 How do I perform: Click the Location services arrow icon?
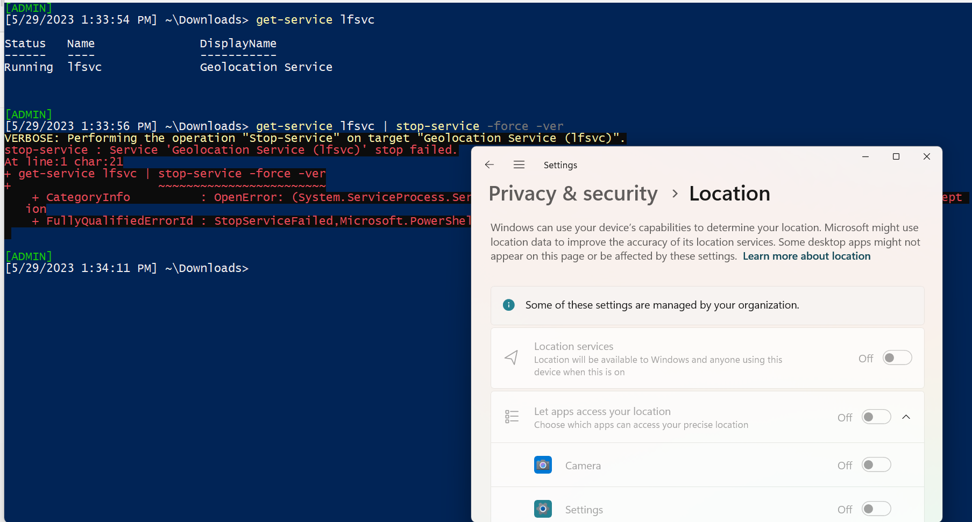511,357
